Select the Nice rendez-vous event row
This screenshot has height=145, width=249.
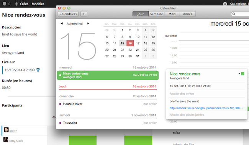108,75
